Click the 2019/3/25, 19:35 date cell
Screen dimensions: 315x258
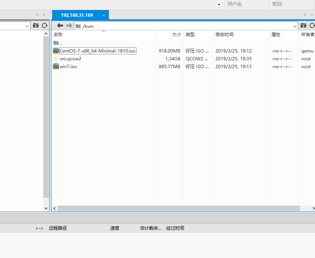pyautogui.click(x=233, y=58)
